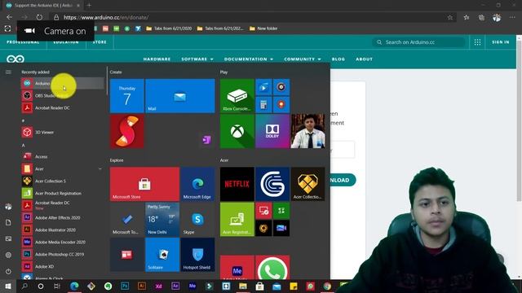
Task: Click the Windows Start button
Action: click(8, 286)
